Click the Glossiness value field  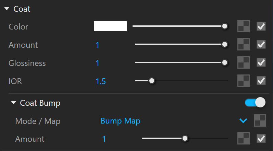click(x=98, y=63)
